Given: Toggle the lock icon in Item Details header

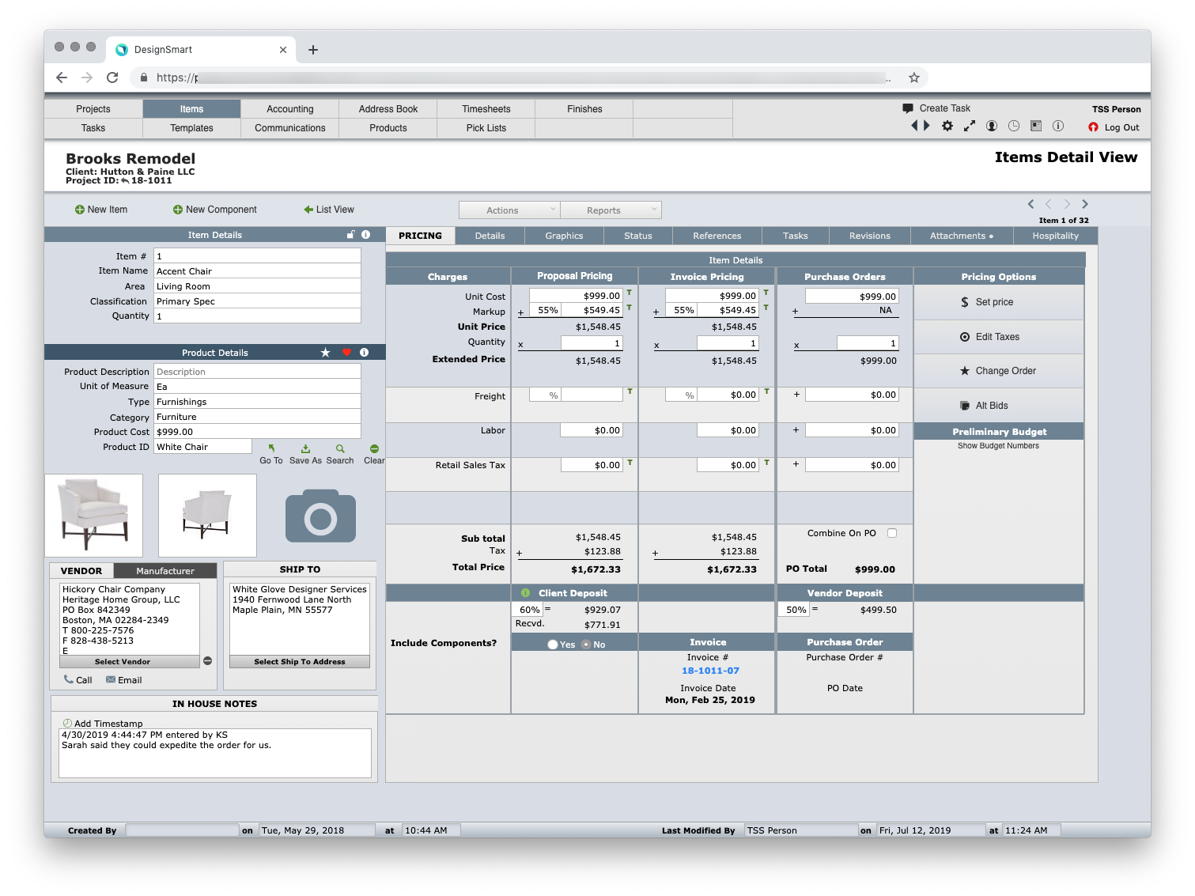Looking at the screenshot, I should coord(351,235).
